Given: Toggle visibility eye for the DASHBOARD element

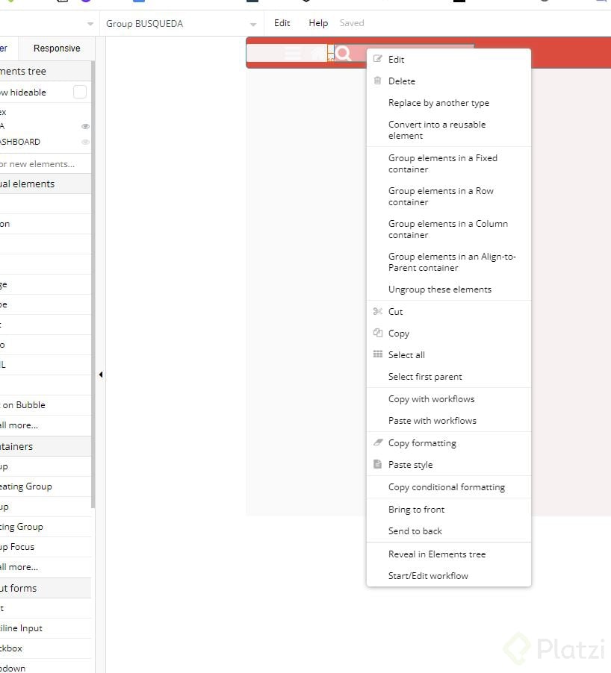Looking at the screenshot, I should click(85, 142).
